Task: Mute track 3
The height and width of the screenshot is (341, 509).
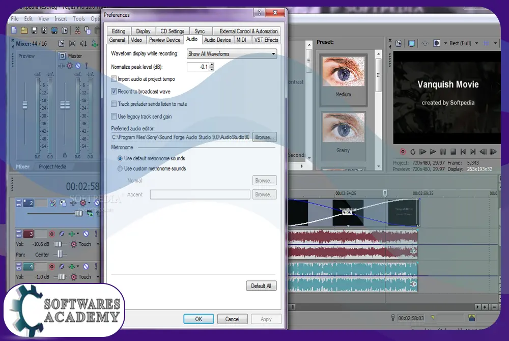Action: coord(86,234)
